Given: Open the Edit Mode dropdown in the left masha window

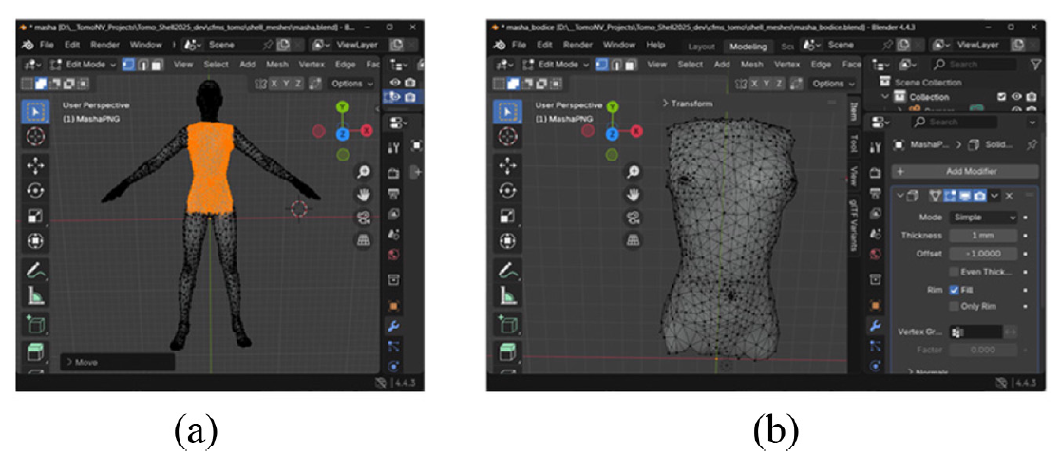Looking at the screenshot, I should coord(84,65).
